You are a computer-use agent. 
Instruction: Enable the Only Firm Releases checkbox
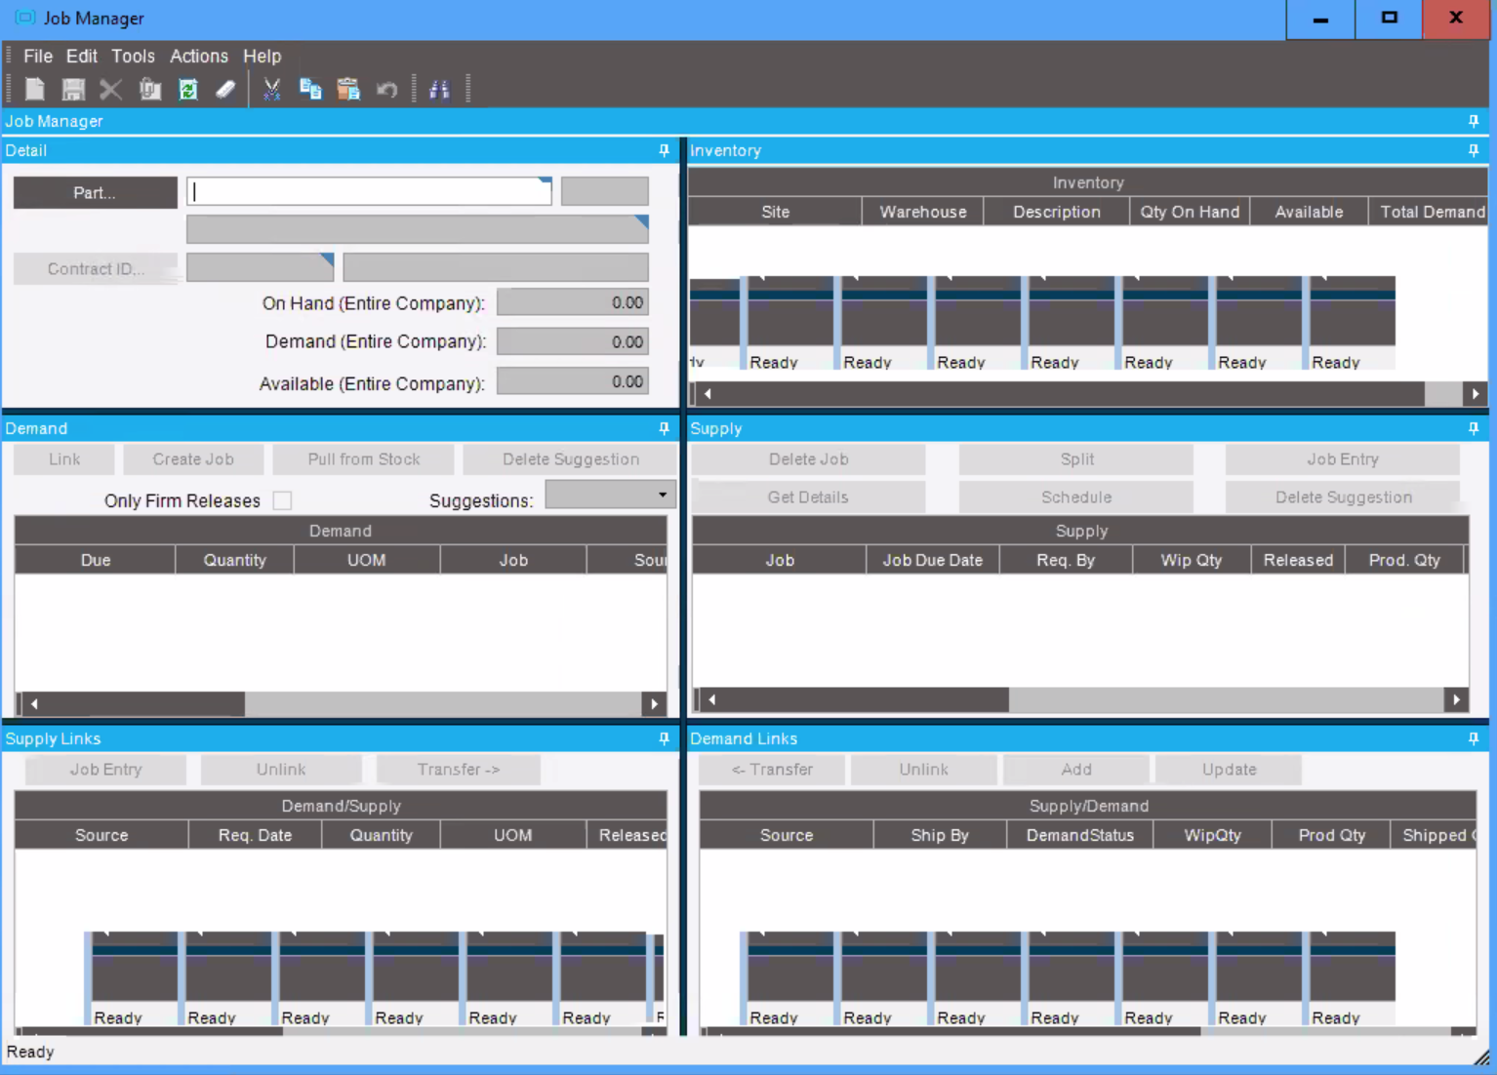coord(282,499)
